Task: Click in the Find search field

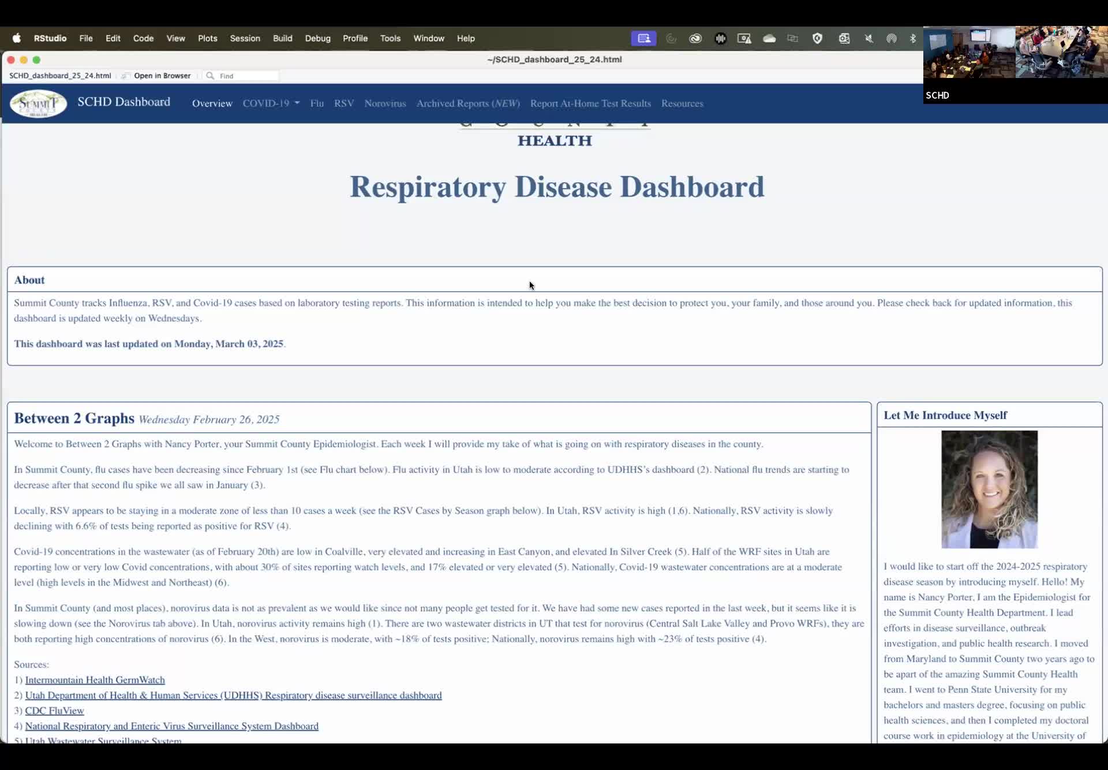Action: pos(248,76)
